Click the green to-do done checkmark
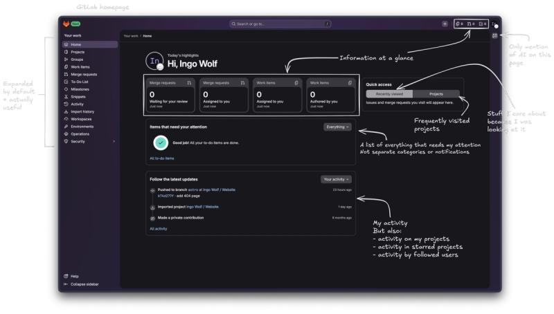 click(161, 142)
